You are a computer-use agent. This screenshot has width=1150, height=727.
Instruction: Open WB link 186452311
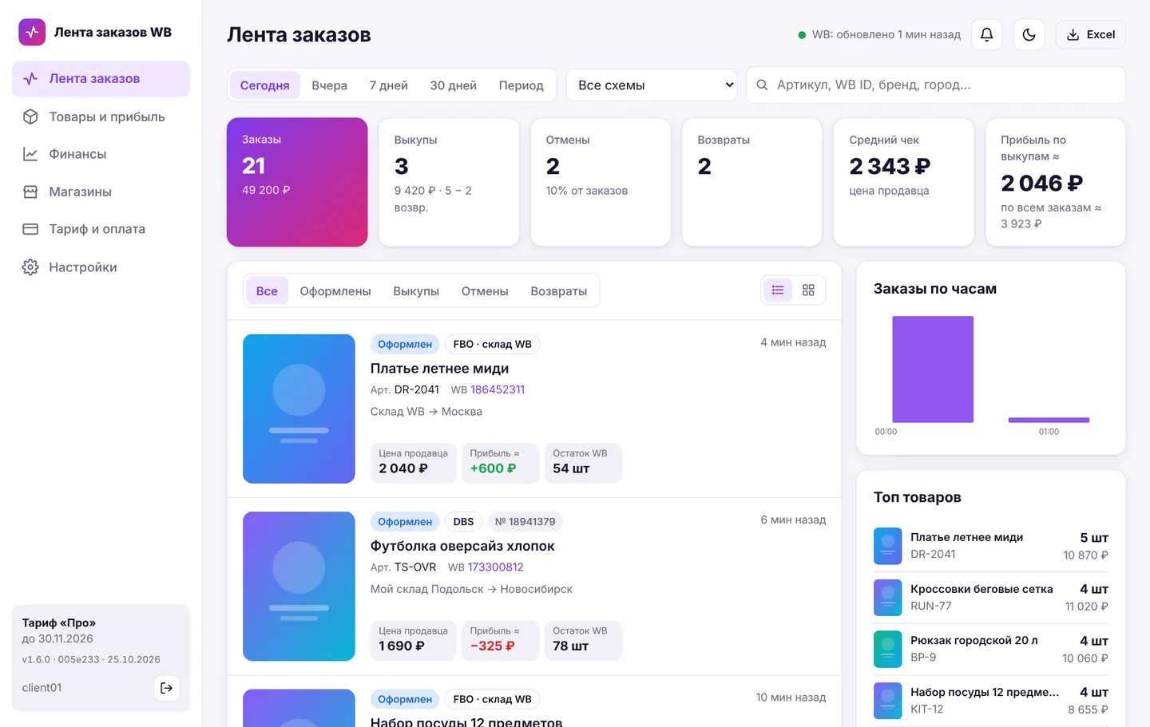point(498,389)
